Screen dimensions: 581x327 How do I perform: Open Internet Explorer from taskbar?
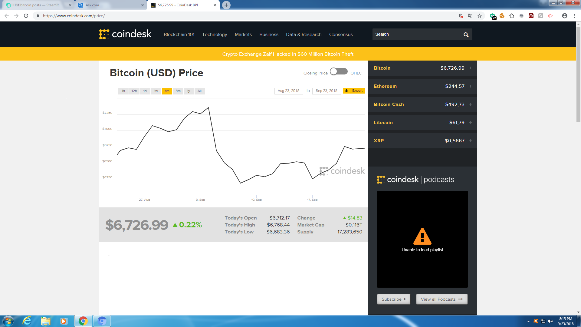pyautogui.click(x=27, y=321)
